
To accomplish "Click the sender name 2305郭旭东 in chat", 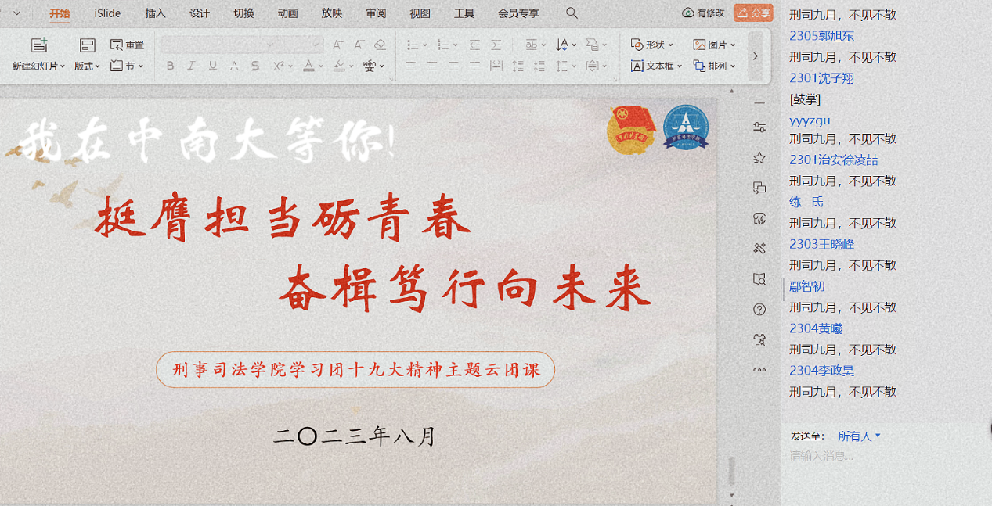I will 821,36.
